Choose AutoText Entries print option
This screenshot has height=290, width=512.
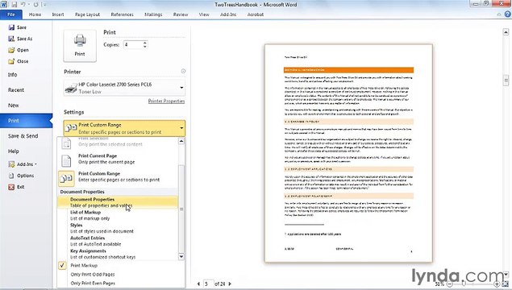pyautogui.click(x=118, y=241)
